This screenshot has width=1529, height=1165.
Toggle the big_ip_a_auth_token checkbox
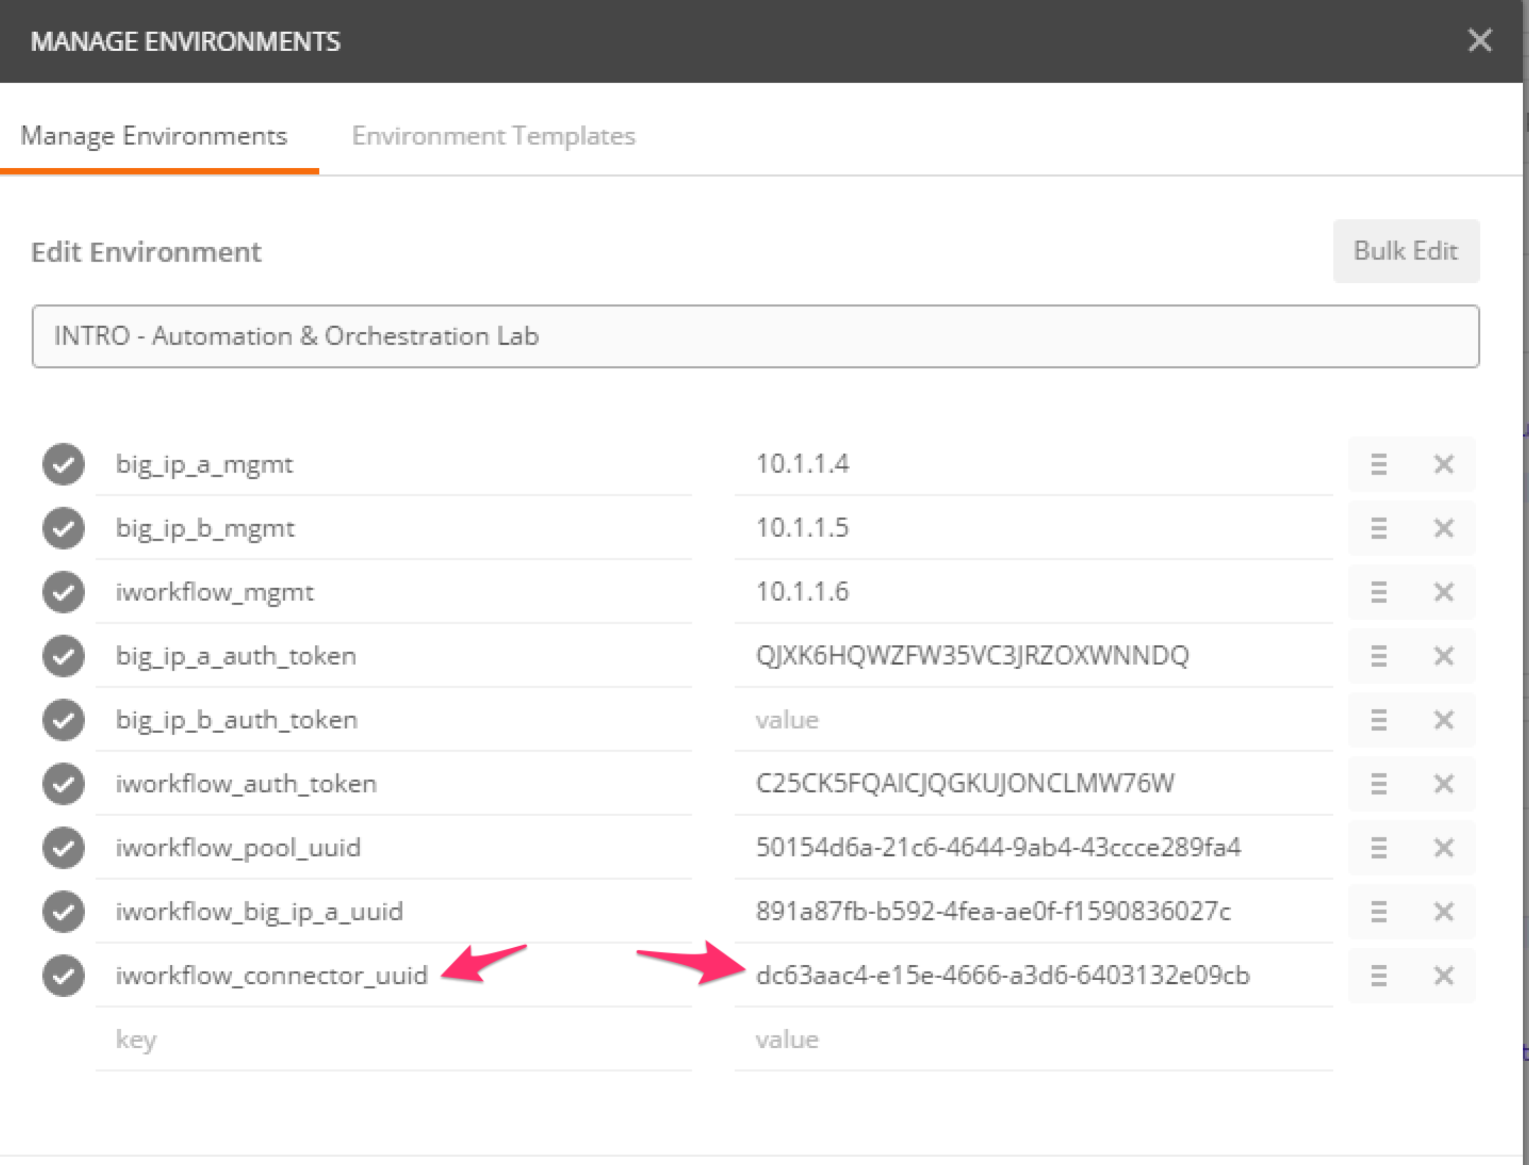click(x=63, y=655)
